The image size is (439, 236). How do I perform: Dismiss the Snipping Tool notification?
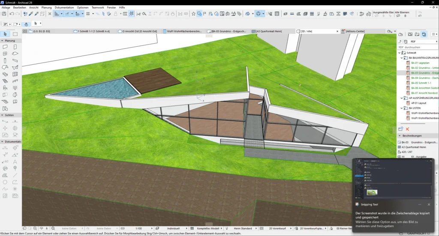429,204
